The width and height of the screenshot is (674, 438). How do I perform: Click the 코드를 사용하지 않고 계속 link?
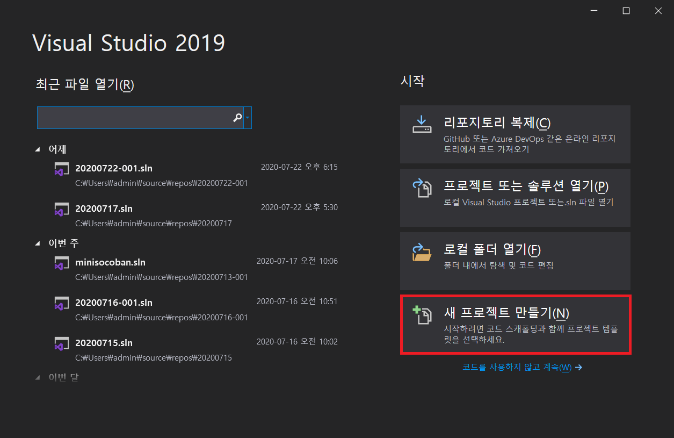tap(522, 368)
